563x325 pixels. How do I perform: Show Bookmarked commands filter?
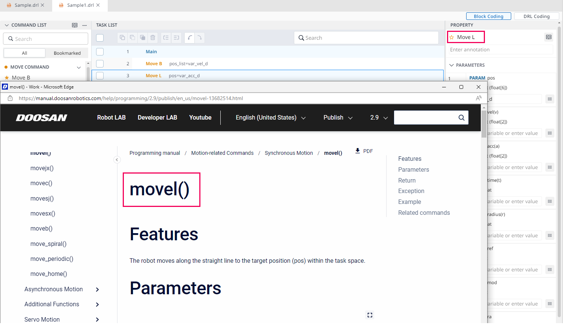(x=67, y=53)
